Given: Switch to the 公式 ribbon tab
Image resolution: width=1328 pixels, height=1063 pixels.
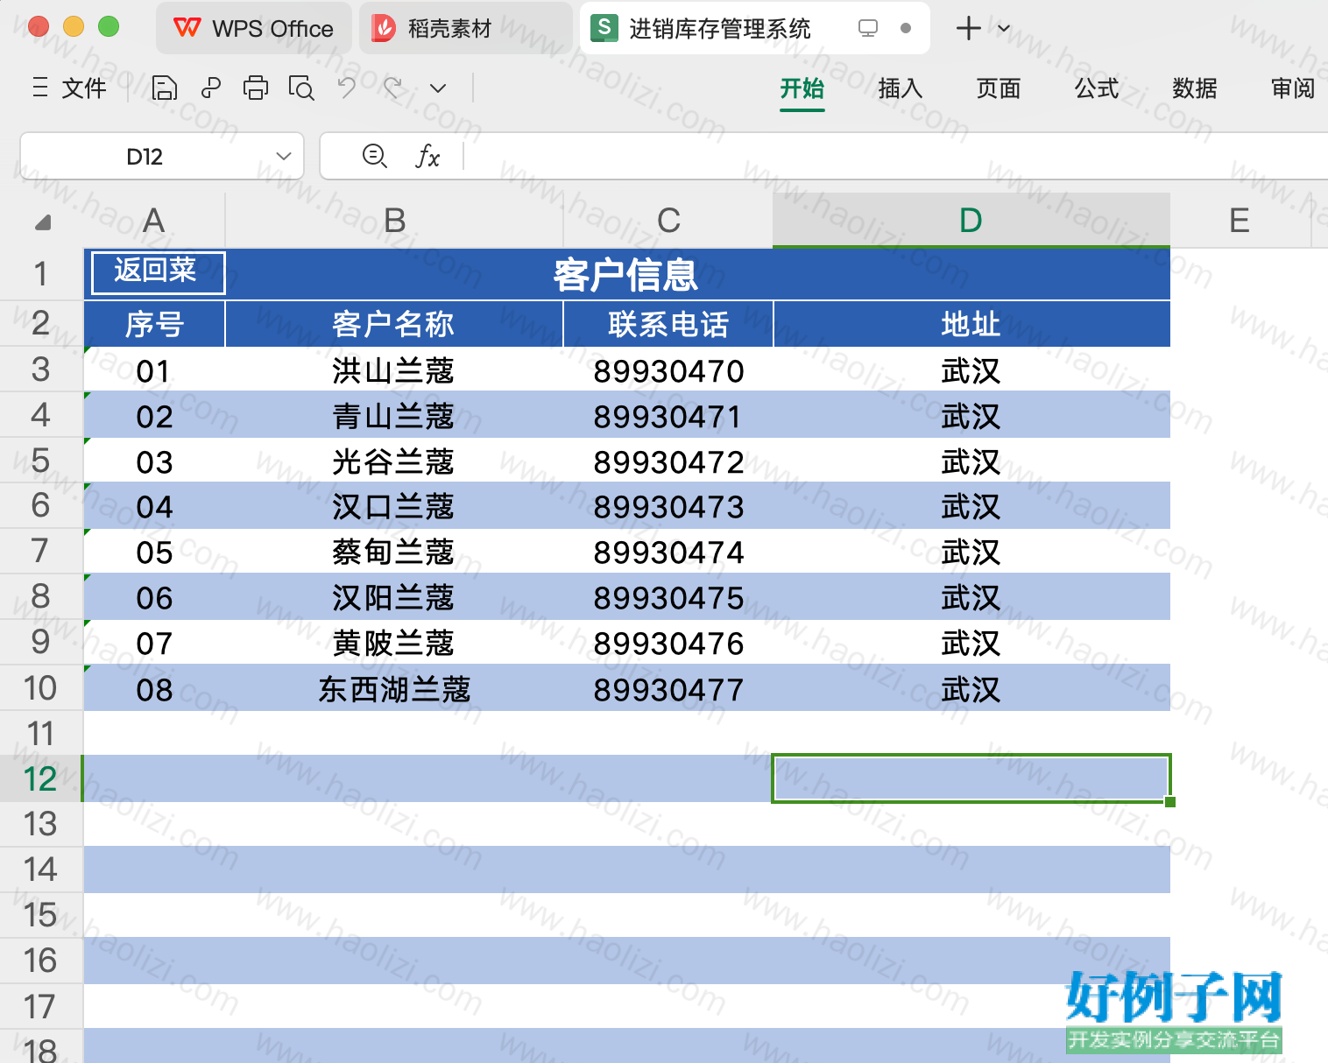Looking at the screenshot, I should click(x=1097, y=88).
